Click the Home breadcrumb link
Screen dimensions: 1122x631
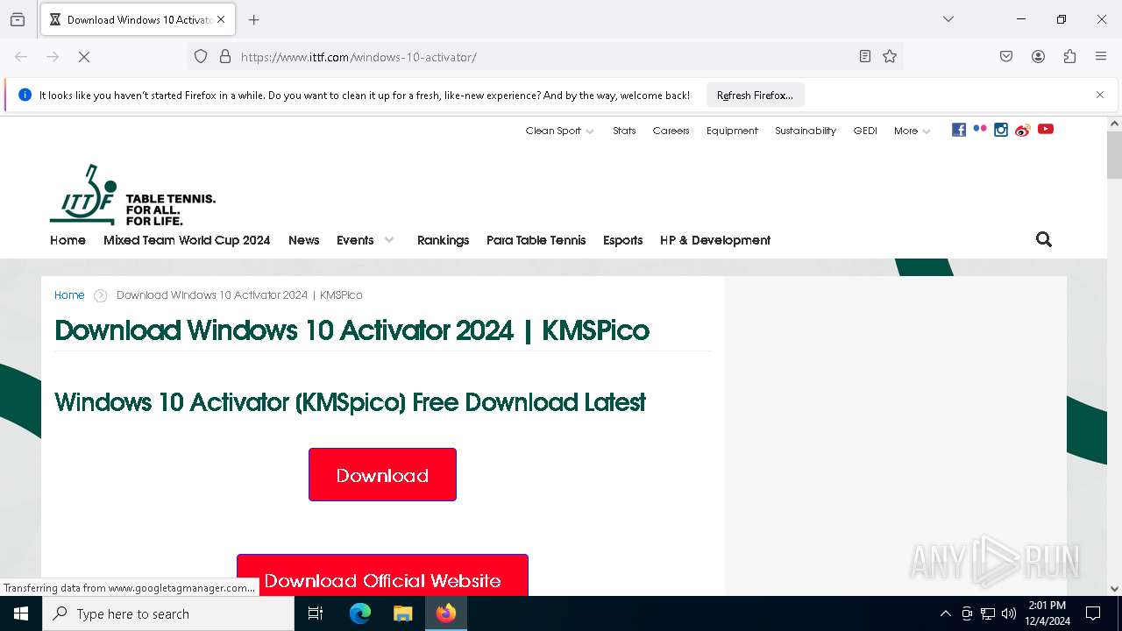(69, 295)
